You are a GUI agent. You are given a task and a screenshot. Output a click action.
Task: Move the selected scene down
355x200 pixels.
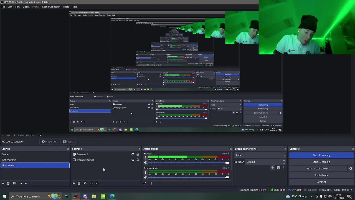[x=26, y=183]
